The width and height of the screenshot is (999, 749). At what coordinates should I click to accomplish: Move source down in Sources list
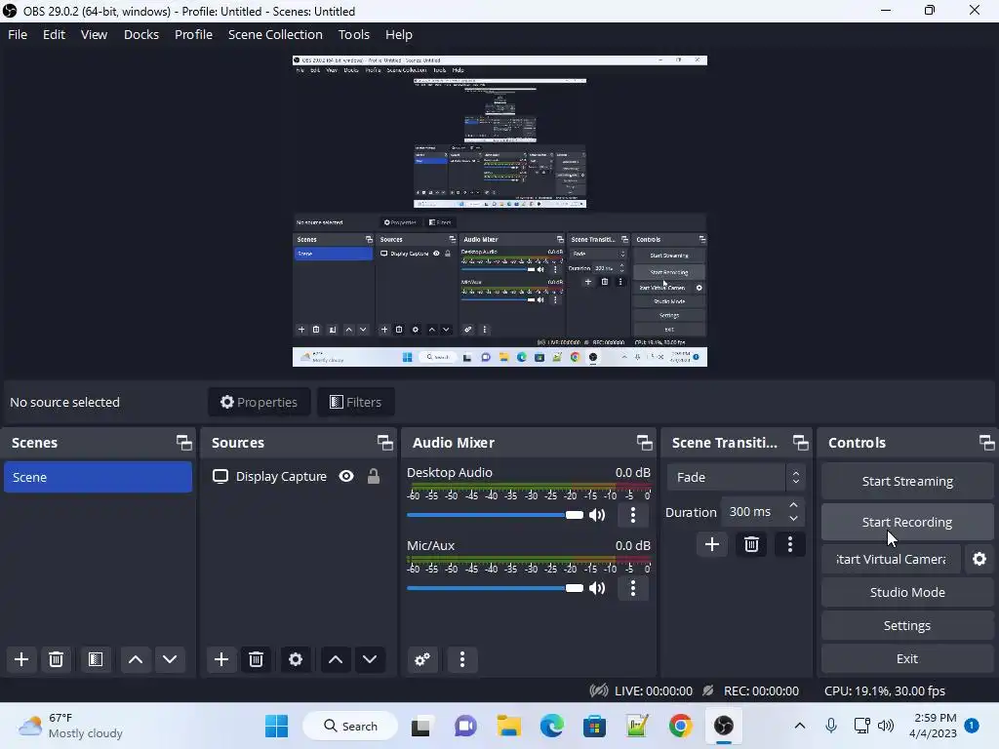[x=370, y=659]
